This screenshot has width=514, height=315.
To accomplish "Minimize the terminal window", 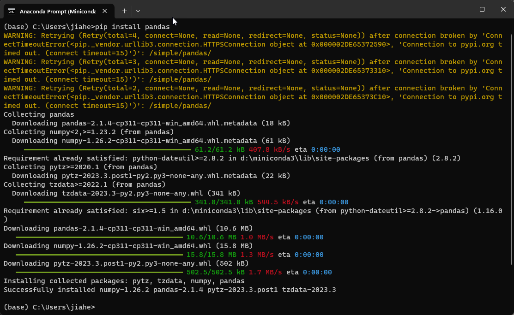I will tap(461, 9).
